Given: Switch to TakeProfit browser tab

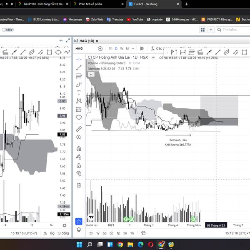Looking at the screenshot, I should click(43, 4).
